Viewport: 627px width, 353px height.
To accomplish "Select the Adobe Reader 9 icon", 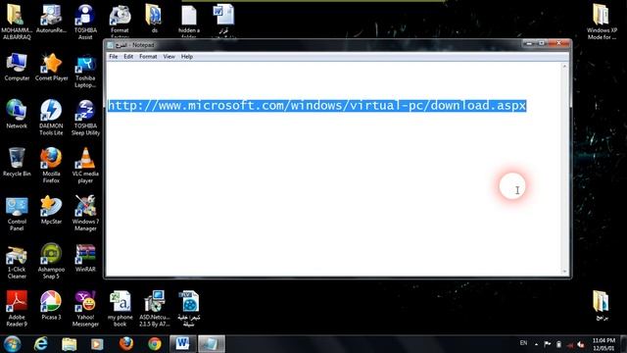I will coord(17,309).
